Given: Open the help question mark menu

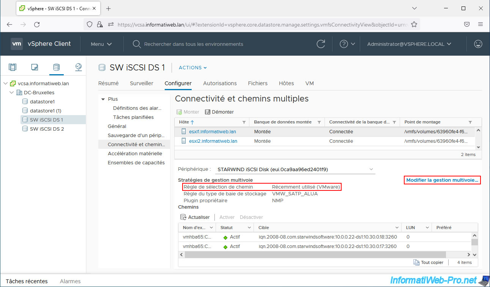Looking at the screenshot, I should pos(347,44).
